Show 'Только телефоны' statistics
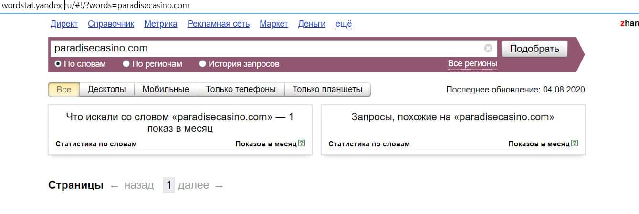The width and height of the screenshot is (639, 214). (241, 89)
